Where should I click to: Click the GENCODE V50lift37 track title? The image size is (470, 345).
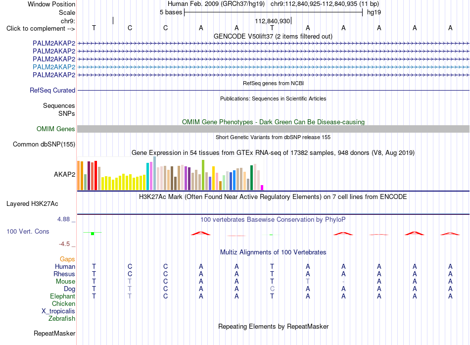273,36
